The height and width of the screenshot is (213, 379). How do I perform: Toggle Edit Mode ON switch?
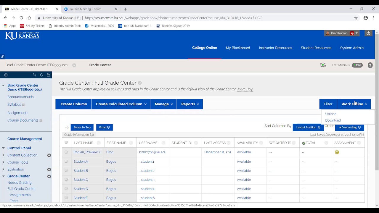(357, 65)
